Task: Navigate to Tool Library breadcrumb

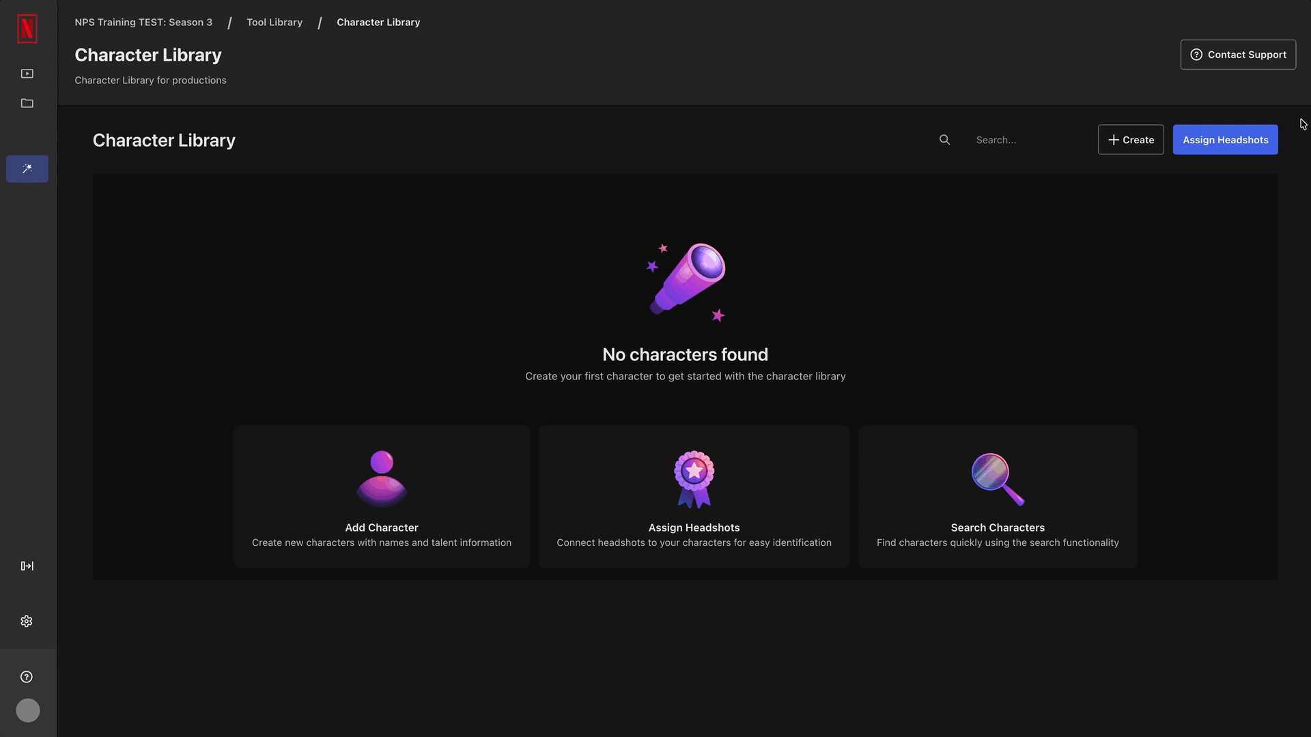Action: [274, 23]
